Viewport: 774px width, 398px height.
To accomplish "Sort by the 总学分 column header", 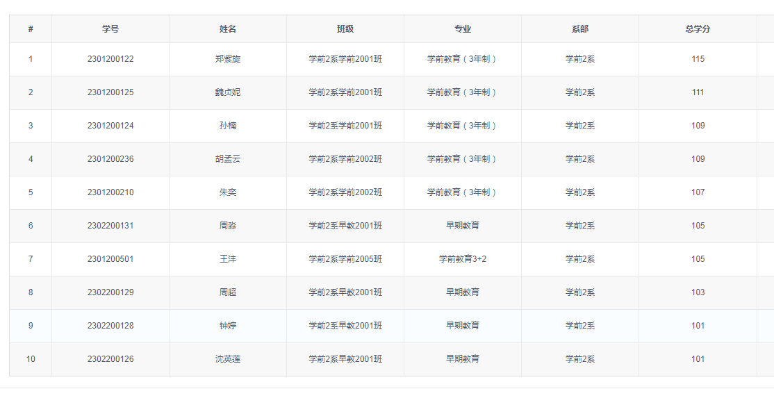I will (x=698, y=29).
